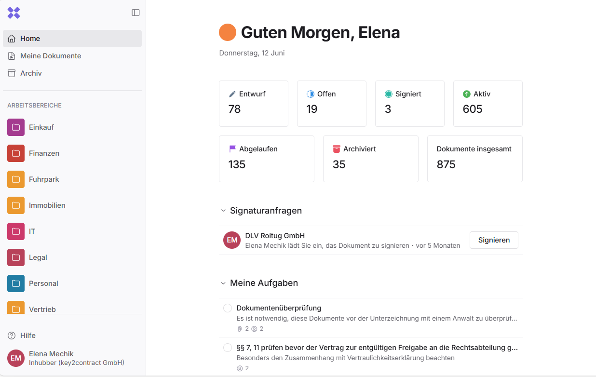The image size is (596, 377).
Task: Mark Dokumentenüberprüfung task as complete
Action: (228, 308)
